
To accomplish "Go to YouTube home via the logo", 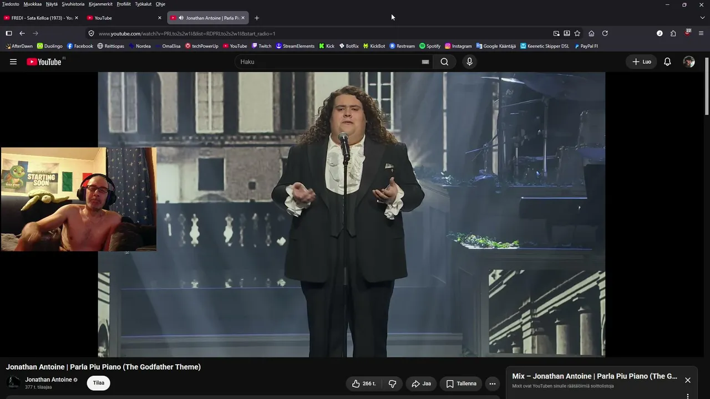I will coord(45,62).
